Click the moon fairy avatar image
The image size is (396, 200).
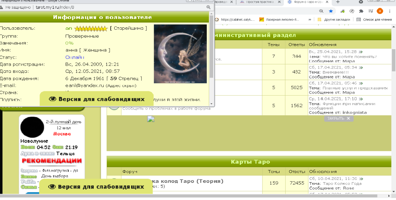(180, 54)
